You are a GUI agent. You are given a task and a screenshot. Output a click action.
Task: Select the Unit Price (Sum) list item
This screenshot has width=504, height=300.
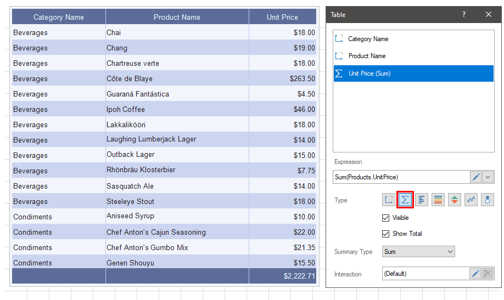pos(369,73)
